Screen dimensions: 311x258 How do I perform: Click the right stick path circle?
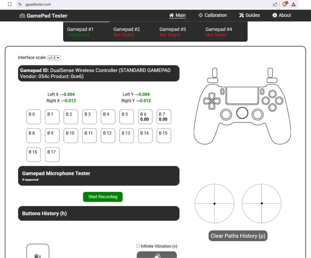click(x=262, y=203)
